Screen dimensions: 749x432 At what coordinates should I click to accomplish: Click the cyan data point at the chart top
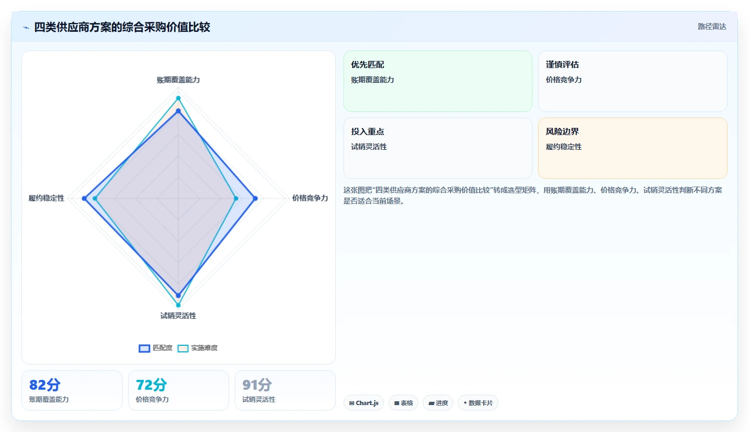(178, 98)
